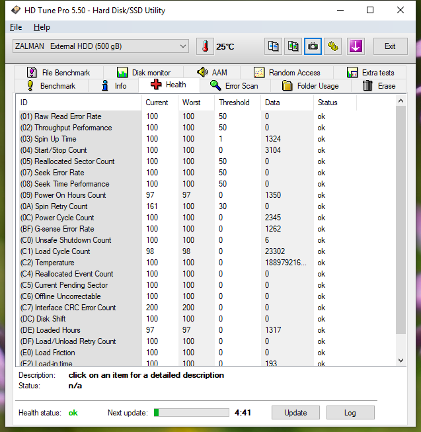
Task: Click the Status column header
Action: (x=335, y=103)
